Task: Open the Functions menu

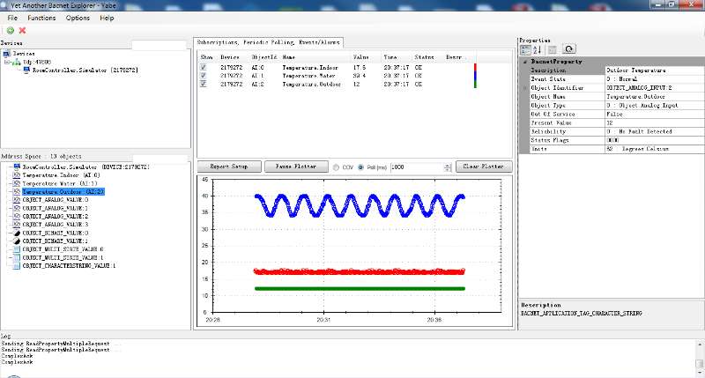Action: 41,18
